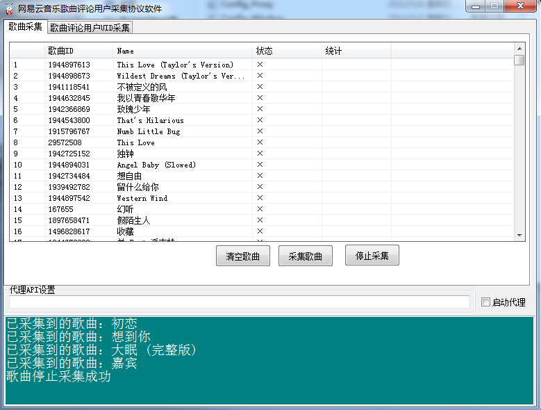Click the X status icon for 独钟
The image size is (541, 410).
pos(260,154)
